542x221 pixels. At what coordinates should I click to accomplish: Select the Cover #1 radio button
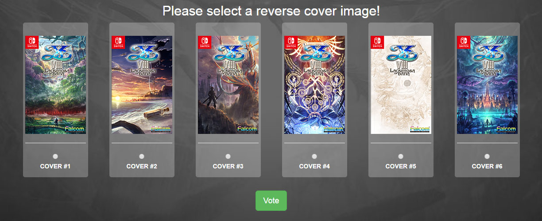pos(55,156)
